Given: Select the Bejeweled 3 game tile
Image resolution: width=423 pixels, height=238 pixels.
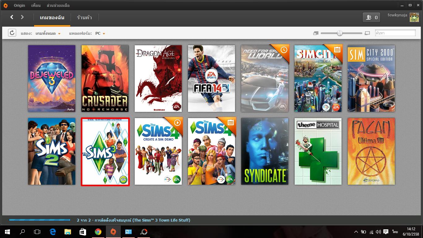Looking at the screenshot, I should pyautogui.click(x=52, y=78).
